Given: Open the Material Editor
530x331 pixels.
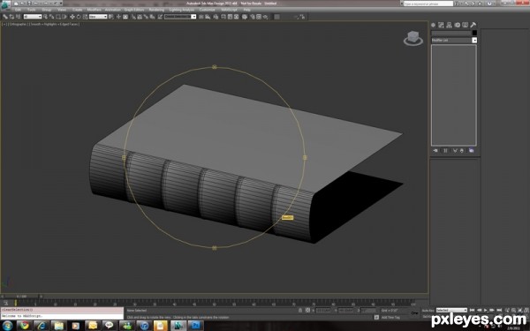Looking at the screenshot, I should point(245,17).
